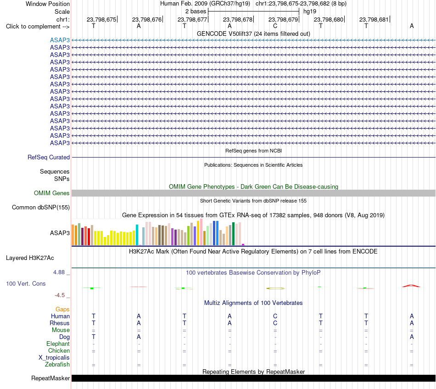436x389 pixels.
Task: Click the C base in the Rhesus alignment row
Action: click(x=275, y=323)
